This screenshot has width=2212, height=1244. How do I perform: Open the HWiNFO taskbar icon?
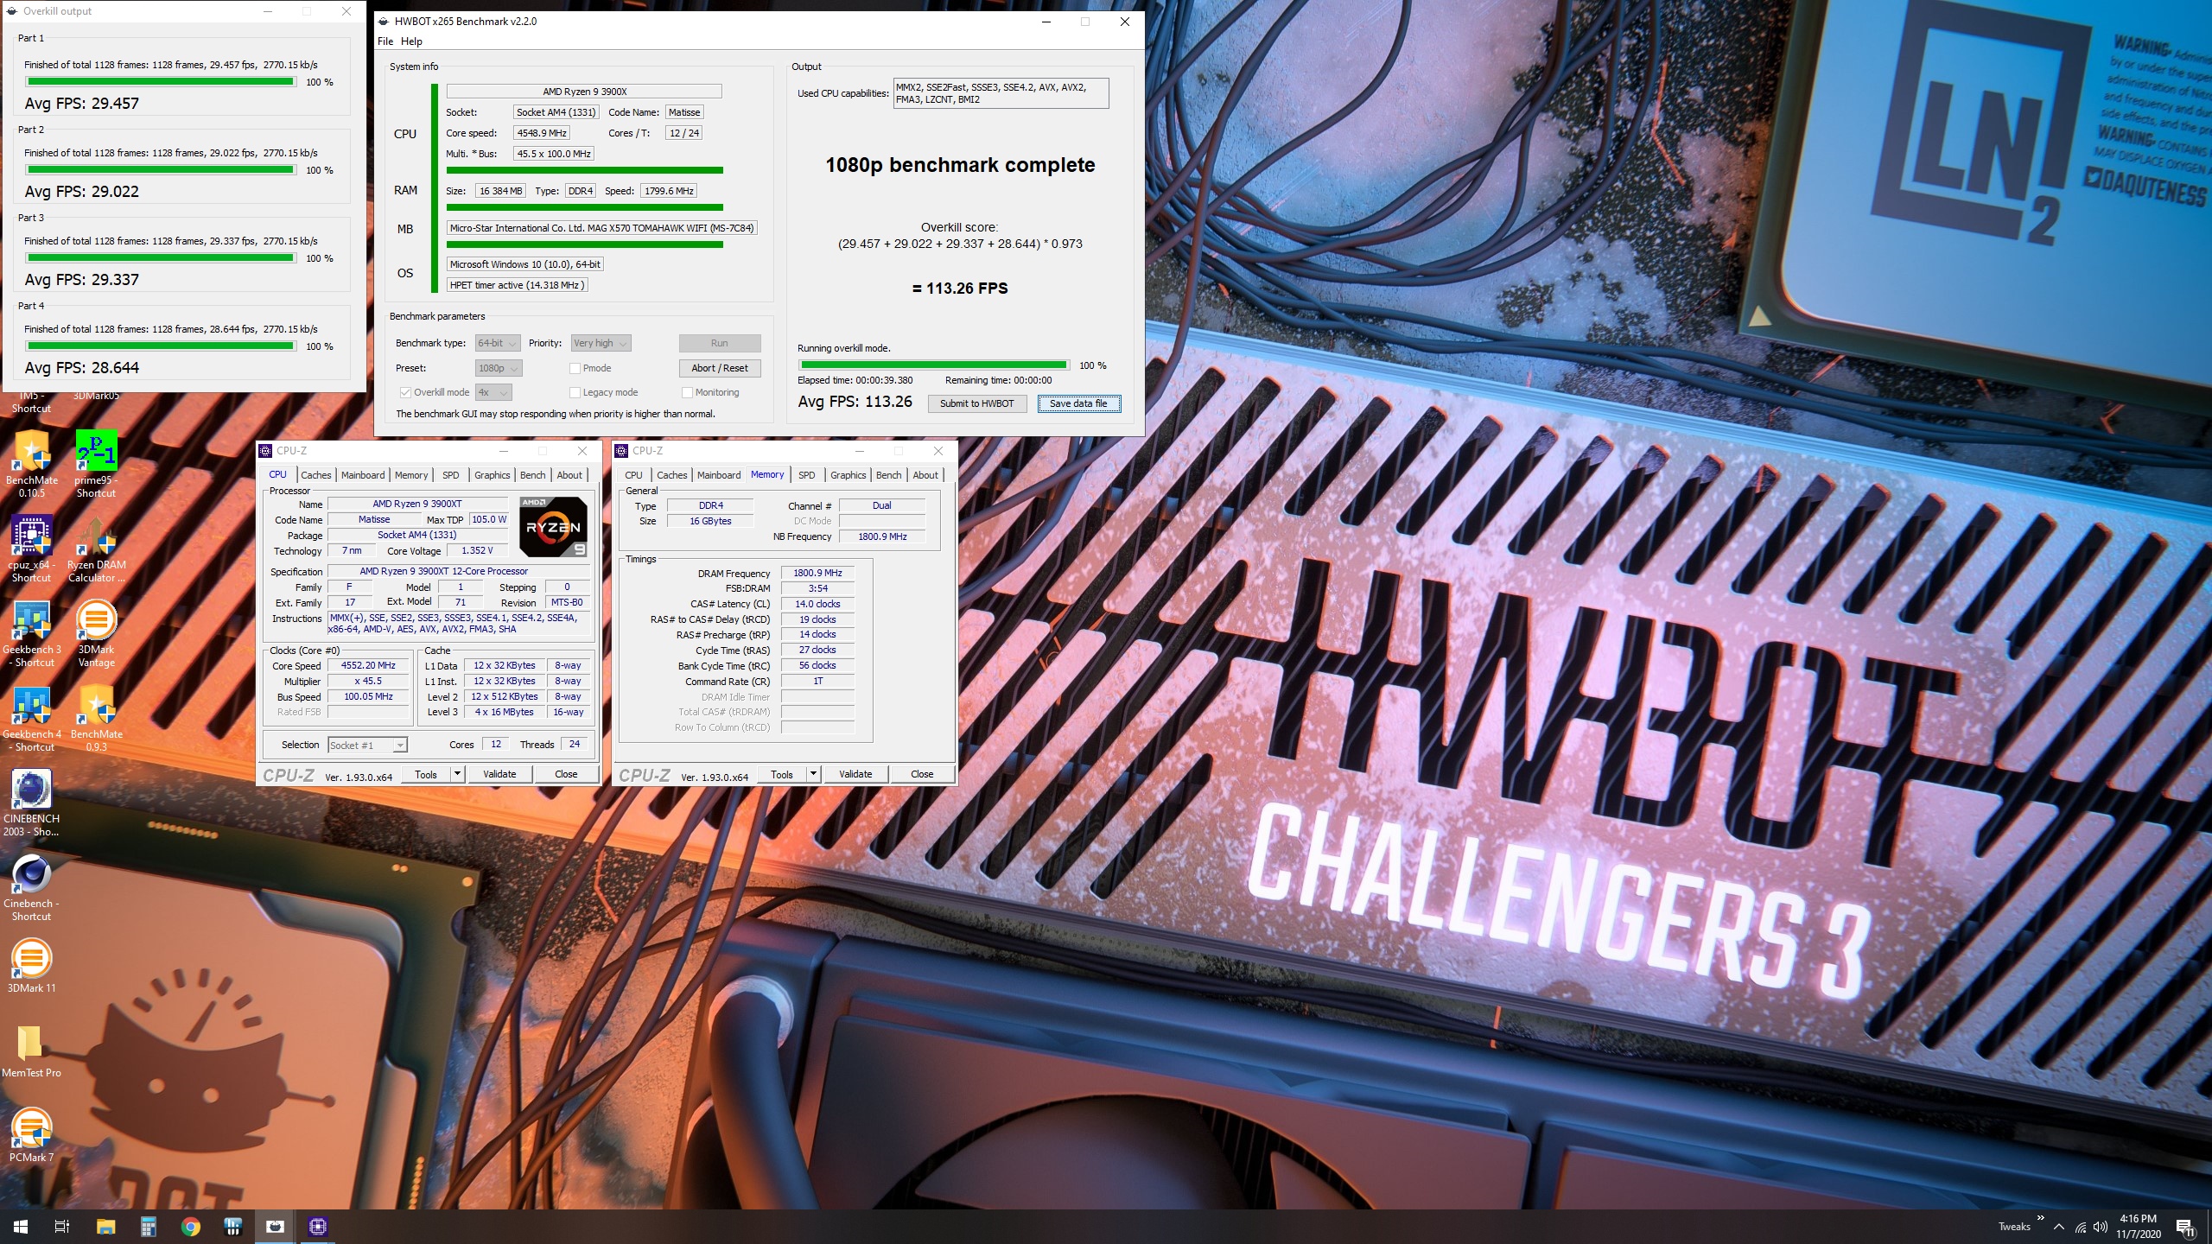[232, 1227]
